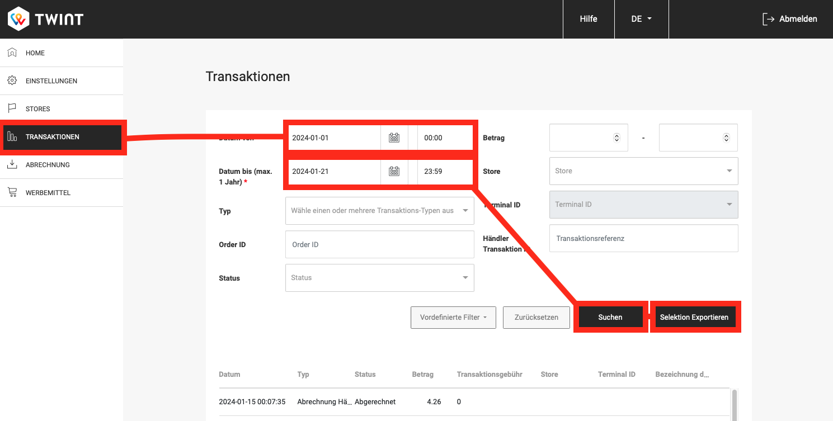Click the TWINT logo icon
Viewport: 833px width, 421px height.
coord(19,19)
